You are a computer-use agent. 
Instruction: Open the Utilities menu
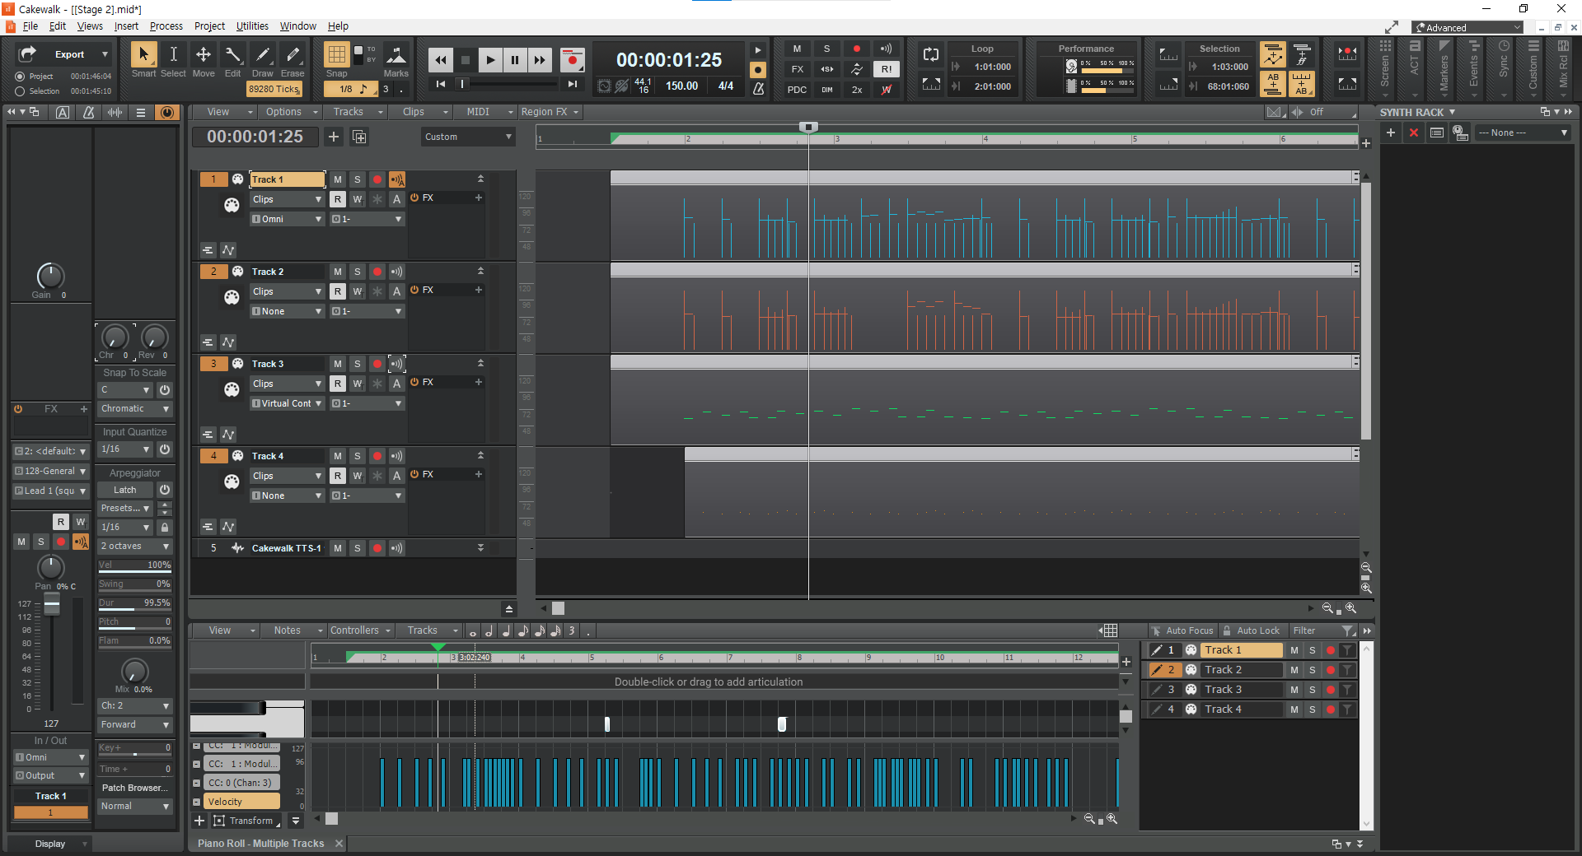252,26
